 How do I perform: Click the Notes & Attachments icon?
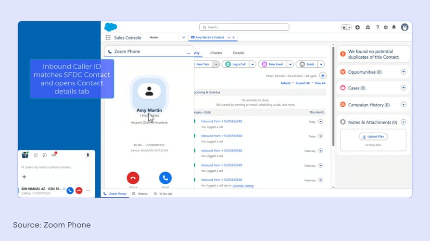(x=343, y=122)
